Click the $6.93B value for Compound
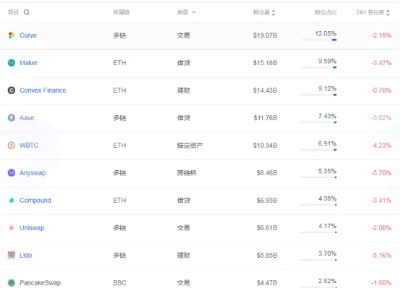Viewport: 401px width, 294px height. tap(267, 201)
